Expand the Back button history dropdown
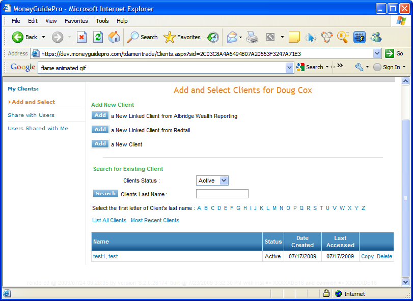This screenshot has height=301, width=413. pos(43,37)
